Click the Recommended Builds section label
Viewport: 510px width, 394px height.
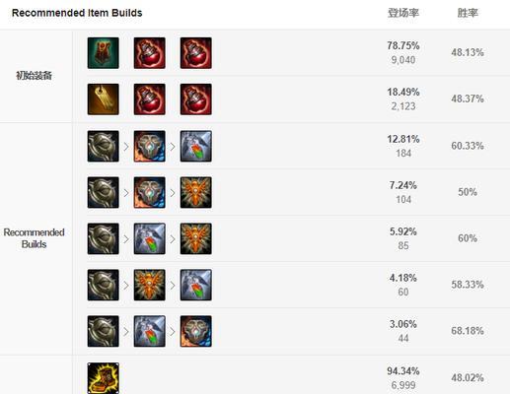pos(34,238)
